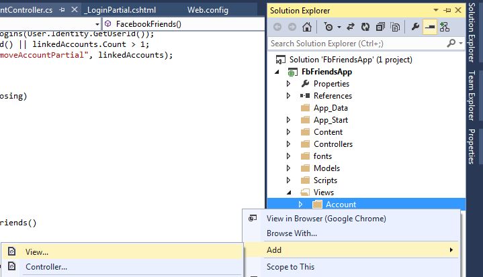Open the Add submenu
Viewport: 483px width, 277px height.
pyautogui.click(x=351, y=250)
